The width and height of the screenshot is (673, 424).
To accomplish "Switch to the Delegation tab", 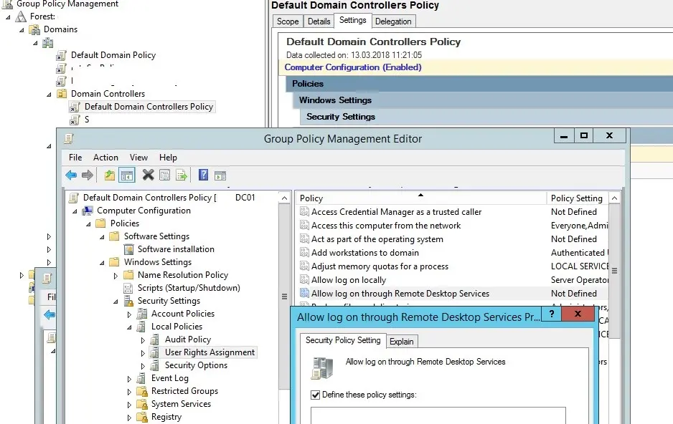I will (393, 21).
